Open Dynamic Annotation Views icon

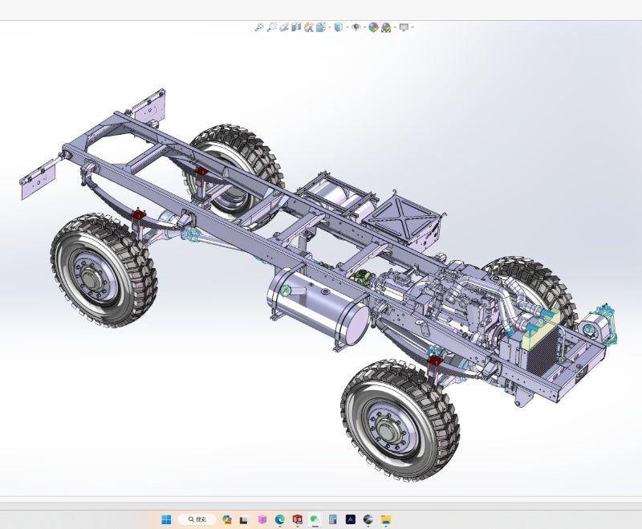click(308, 27)
